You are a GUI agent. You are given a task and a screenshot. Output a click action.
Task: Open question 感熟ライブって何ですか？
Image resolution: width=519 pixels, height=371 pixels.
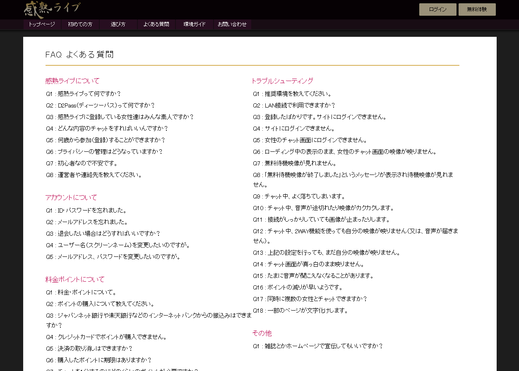84,94
